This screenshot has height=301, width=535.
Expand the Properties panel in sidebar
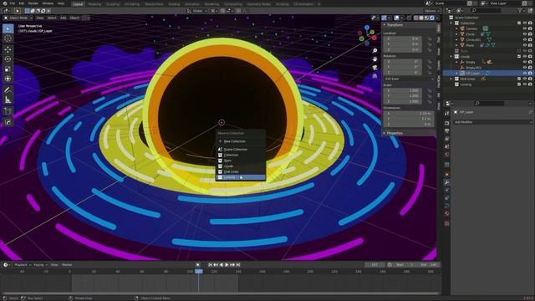[x=395, y=133]
